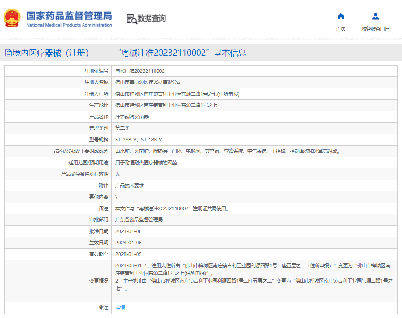Click the backslash value in 其他内容 row
Image resolution: width=402 pixels, height=318 pixels.
tap(116, 197)
